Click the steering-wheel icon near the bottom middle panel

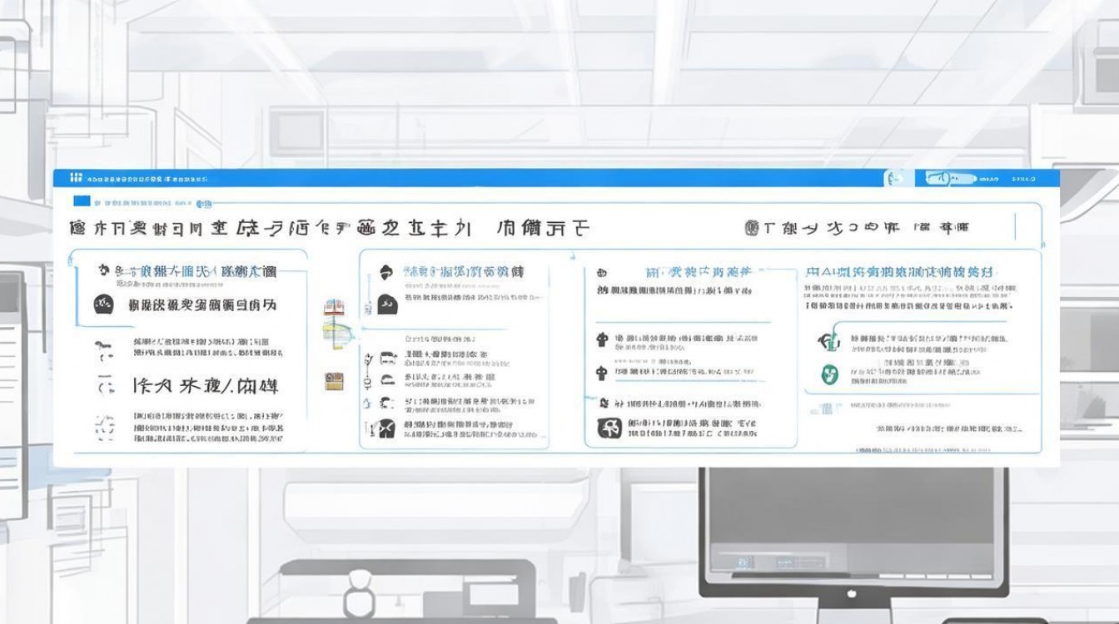point(610,427)
